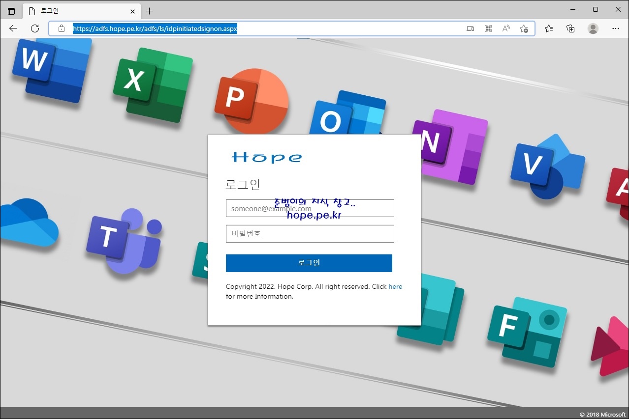Focus the someone@example.com username field
The height and width of the screenshot is (419, 629).
[x=310, y=208]
